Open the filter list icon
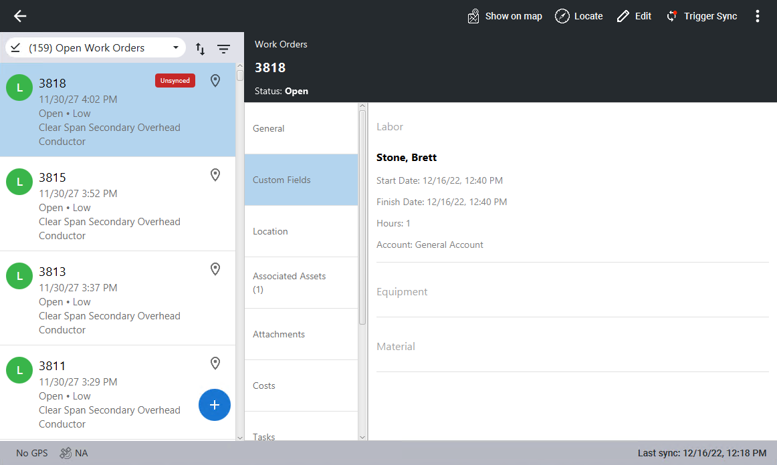 223,49
